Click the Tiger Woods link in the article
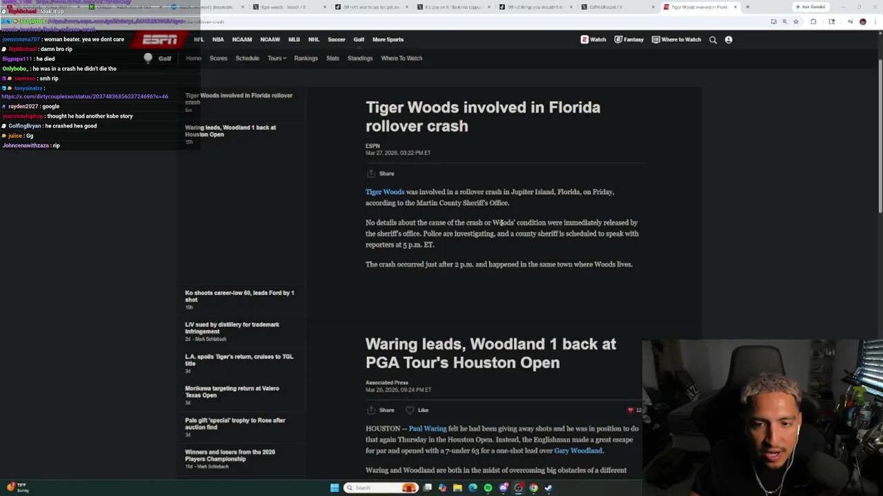883x496 pixels. coord(385,192)
